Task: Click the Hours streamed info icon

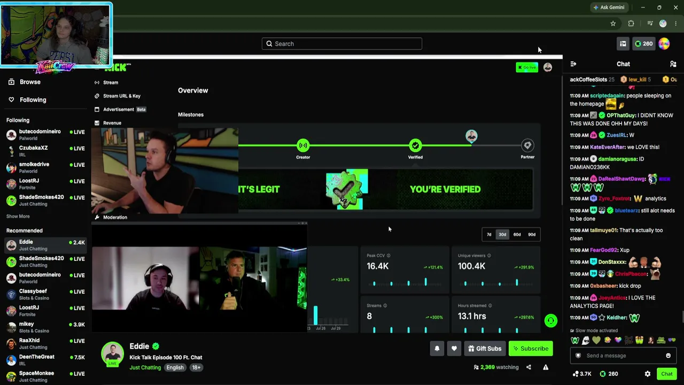Action: [x=491, y=306]
